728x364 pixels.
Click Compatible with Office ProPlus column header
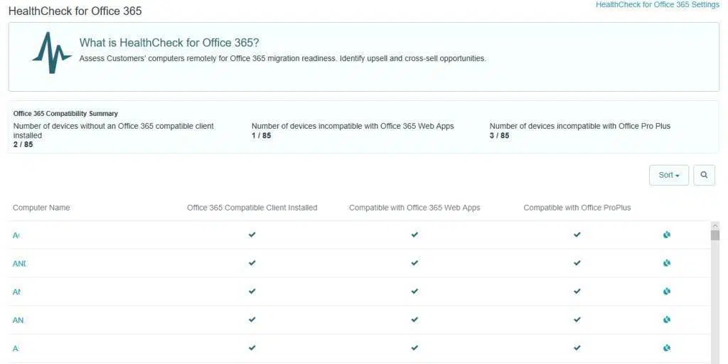click(577, 208)
